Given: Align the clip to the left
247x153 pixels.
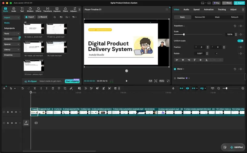Looking at the screenshot, I should point(177,60).
